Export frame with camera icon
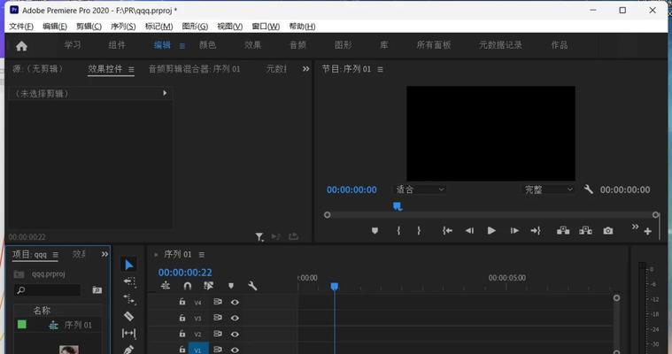This screenshot has width=672, height=354. 607,231
